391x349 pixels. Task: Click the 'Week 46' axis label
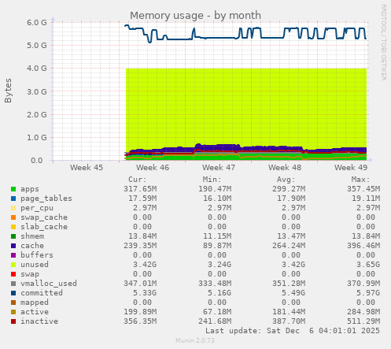pyautogui.click(x=153, y=168)
